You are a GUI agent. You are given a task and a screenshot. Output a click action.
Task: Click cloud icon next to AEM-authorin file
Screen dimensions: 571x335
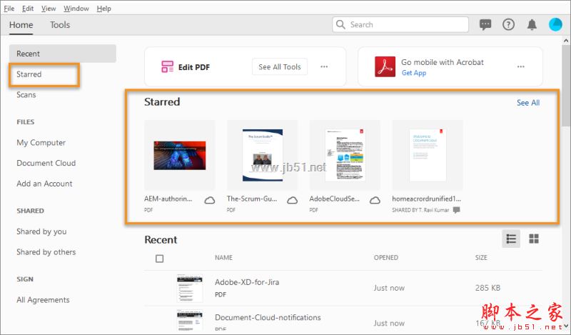tap(209, 200)
